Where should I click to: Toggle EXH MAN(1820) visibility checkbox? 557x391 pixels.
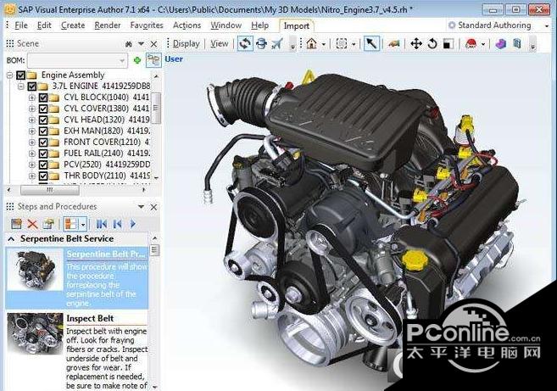pyautogui.click(x=43, y=131)
